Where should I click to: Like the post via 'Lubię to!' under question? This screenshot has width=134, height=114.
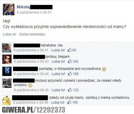click(x=10, y=34)
